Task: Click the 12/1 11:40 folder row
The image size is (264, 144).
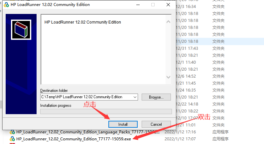Action: pos(220,62)
